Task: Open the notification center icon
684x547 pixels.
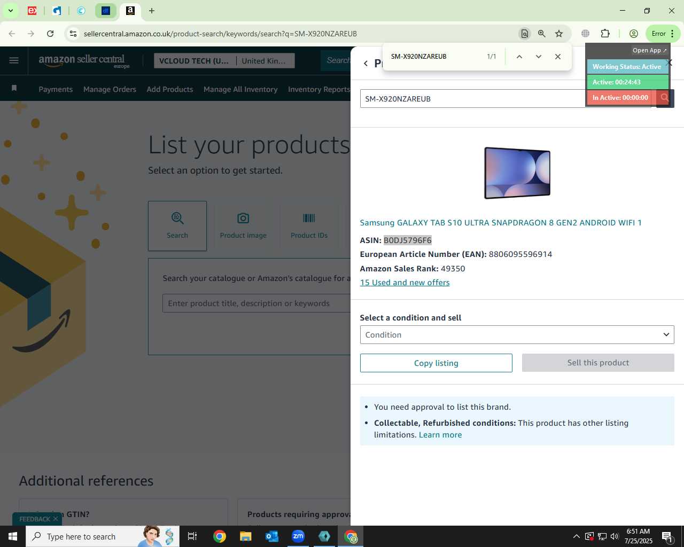Action: point(667,536)
